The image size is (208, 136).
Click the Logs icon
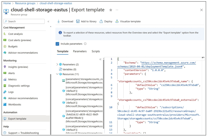point(5,92)
